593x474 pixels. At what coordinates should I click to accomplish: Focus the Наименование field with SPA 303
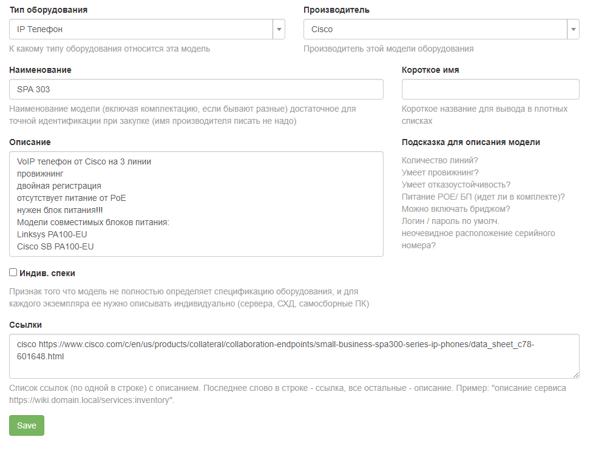[196, 89]
